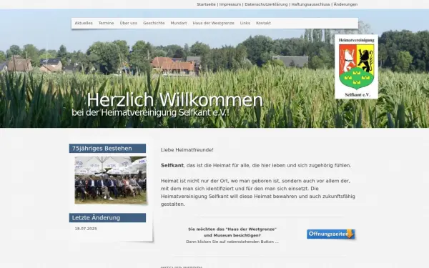Open the Über uns menu
This screenshot has height=268, width=429.
coord(128,24)
